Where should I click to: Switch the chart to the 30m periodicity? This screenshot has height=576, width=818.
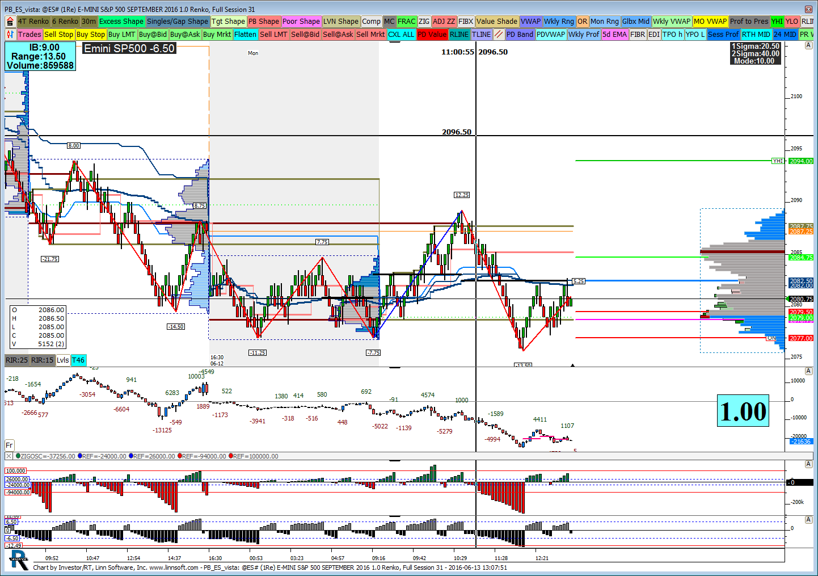[x=89, y=22]
